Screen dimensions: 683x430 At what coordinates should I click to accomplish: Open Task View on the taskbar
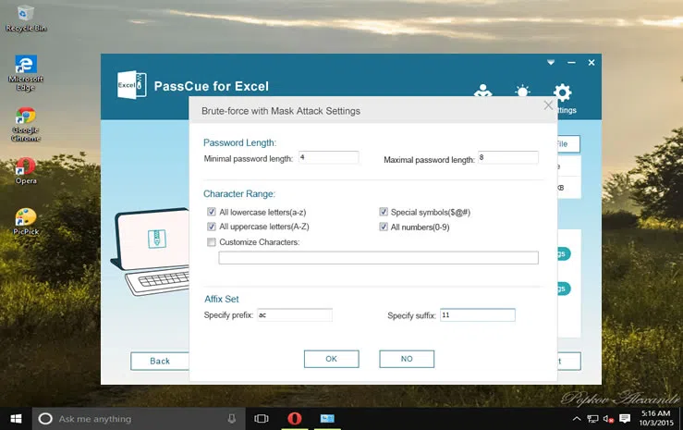pyautogui.click(x=262, y=419)
